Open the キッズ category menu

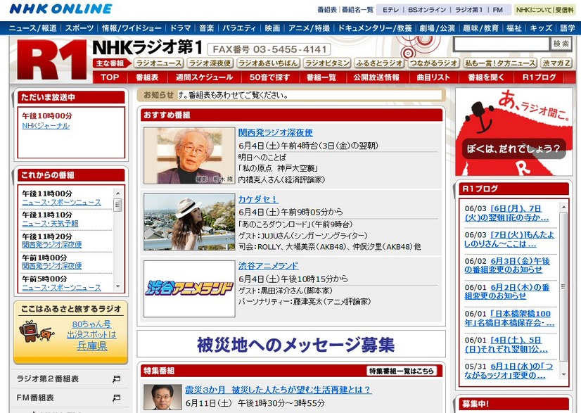[541, 28]
